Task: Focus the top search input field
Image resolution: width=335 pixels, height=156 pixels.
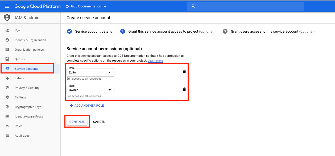Action: 246,6
